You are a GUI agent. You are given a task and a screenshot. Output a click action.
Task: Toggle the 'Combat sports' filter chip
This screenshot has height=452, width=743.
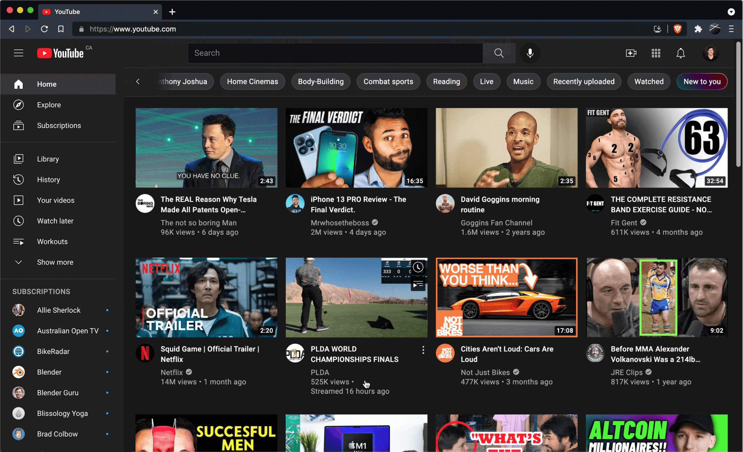coord(388,82)
